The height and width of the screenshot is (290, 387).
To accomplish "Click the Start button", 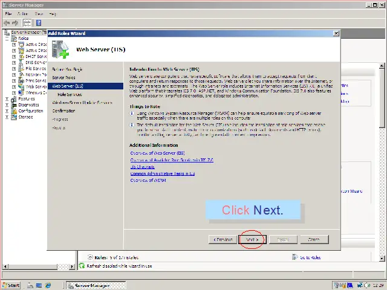I will [11, 285].
